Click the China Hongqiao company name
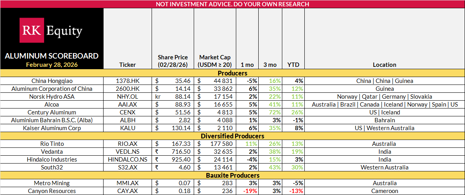This screenshot has width=465, height=195. 52,81
